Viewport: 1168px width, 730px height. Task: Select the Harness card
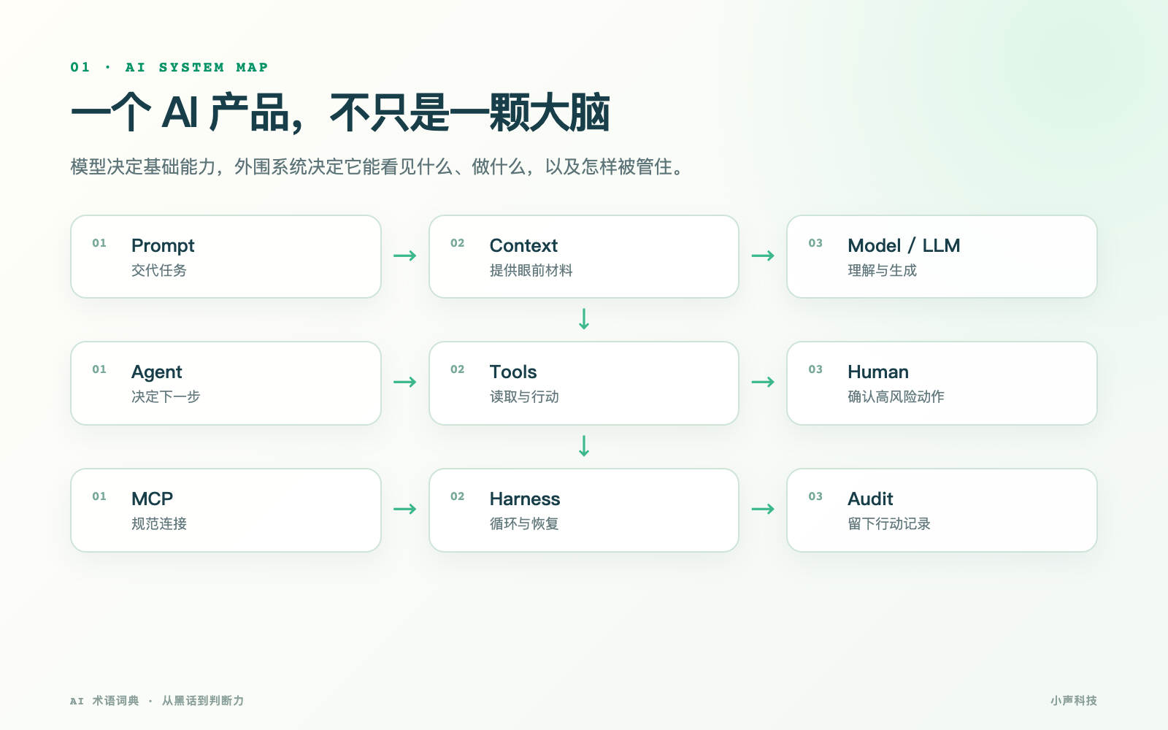tap(584, 510)
